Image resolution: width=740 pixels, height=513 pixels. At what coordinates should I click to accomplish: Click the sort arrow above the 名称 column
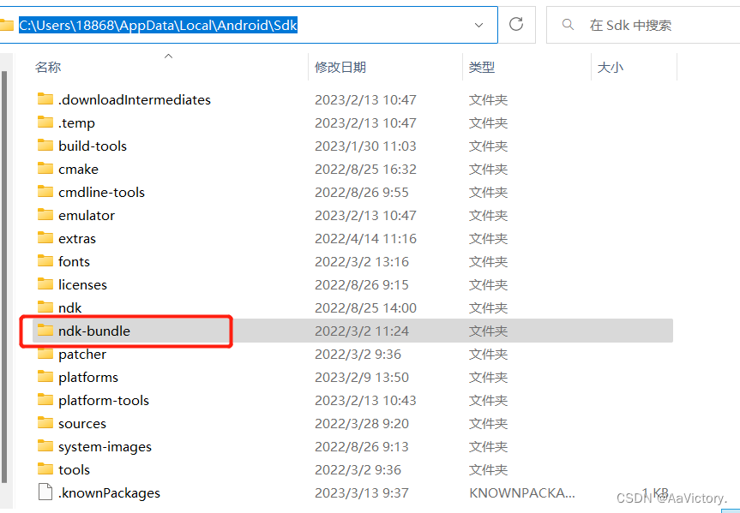pos(168,56)
